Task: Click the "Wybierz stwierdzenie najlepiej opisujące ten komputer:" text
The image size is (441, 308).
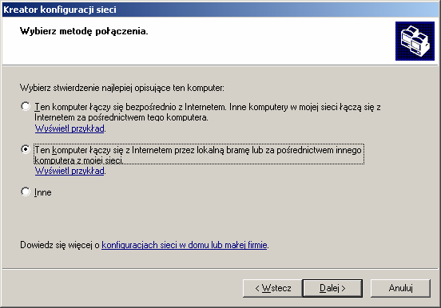Action: click(x=122, y=88)
